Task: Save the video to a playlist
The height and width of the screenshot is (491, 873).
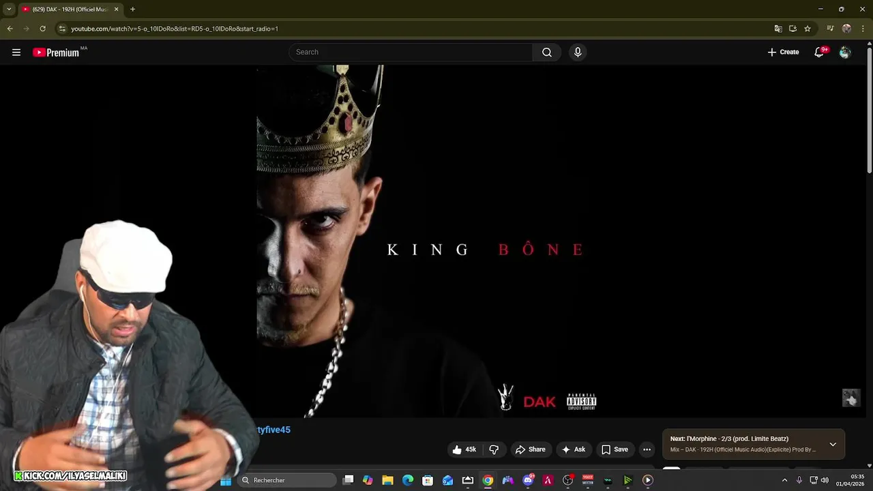Action: point(615,449)
